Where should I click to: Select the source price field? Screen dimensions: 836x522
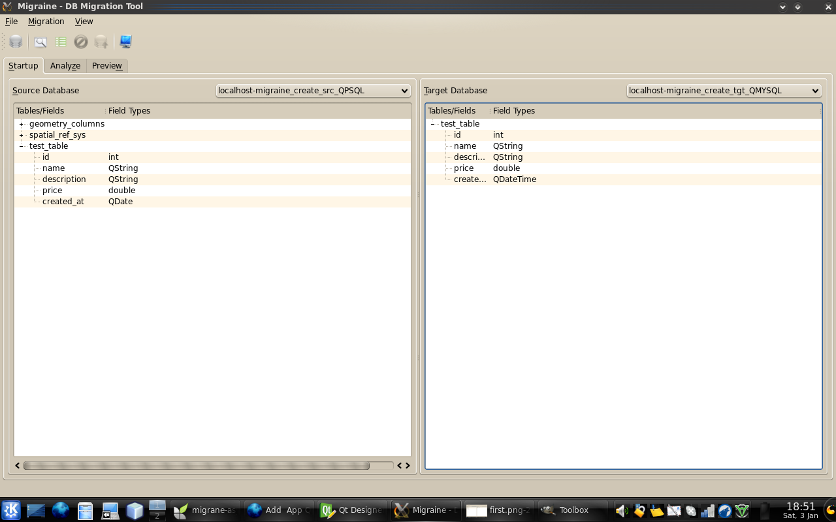pyautogui.click(x=52, y=191)
